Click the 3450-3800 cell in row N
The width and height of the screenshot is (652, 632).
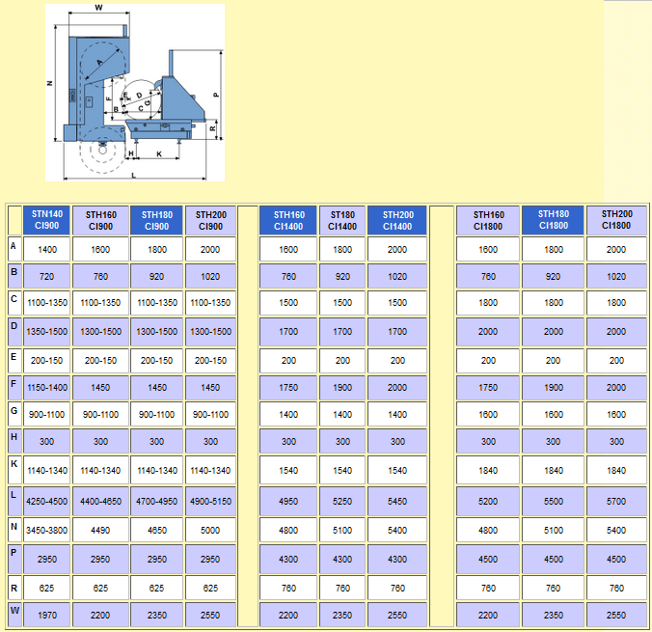click(x=48, y=530)
